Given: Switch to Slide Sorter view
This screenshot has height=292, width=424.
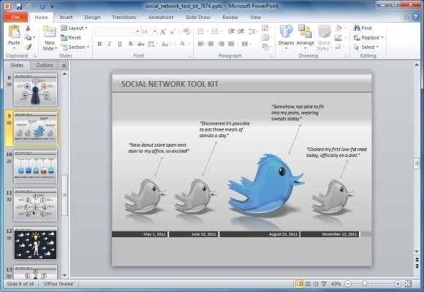Looking at the screenshot, I should (308, 284).
